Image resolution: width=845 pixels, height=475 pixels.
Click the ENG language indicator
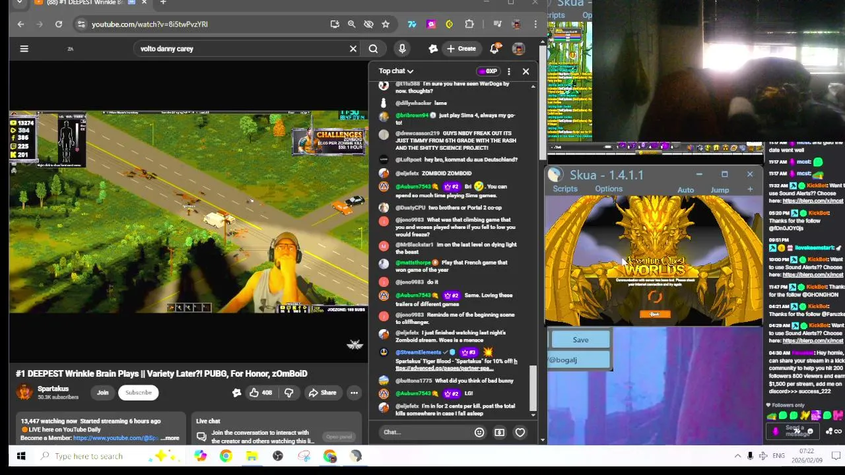click(x=779, y=456)
